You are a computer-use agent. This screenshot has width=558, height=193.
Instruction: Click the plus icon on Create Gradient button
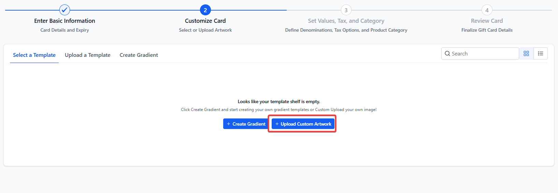(x=229, y=124)
